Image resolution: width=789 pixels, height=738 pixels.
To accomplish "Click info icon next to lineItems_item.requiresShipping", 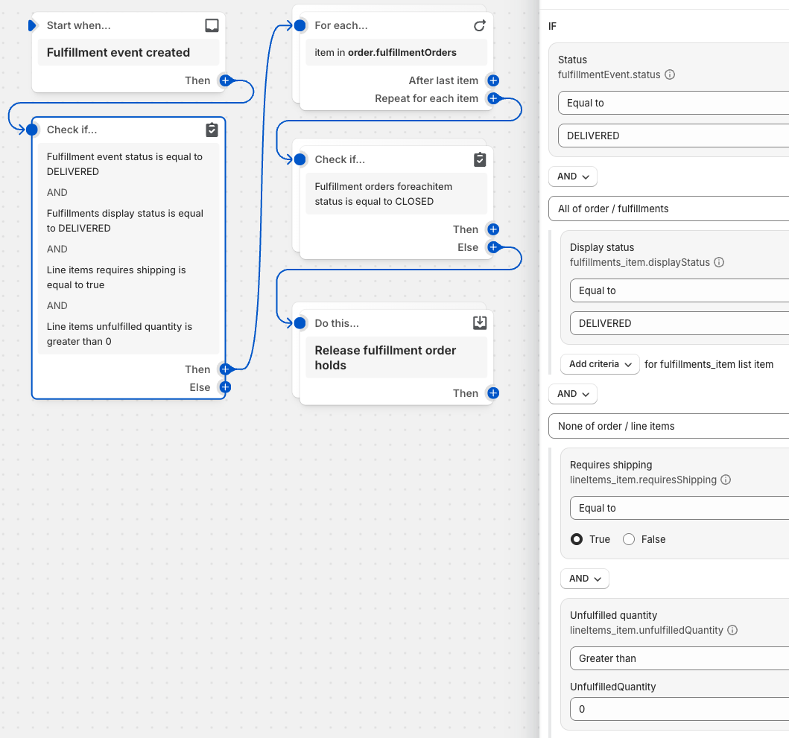I will pos(726,480).
